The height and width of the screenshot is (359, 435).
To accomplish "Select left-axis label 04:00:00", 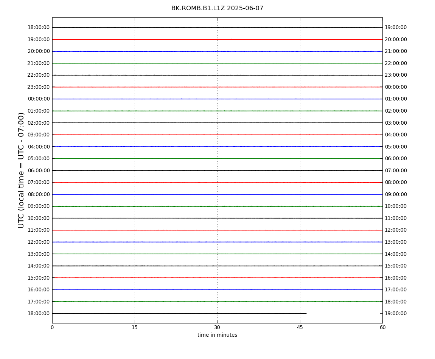I will (39, 147).
